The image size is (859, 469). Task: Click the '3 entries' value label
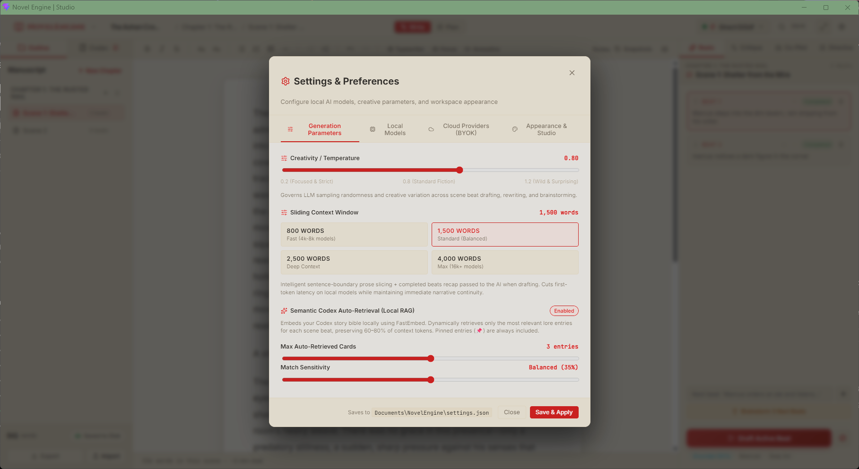pyautogui.click(x=562, y=347)
